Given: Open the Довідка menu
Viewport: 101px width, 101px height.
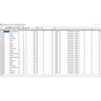Looking at the screenshot, I should 23,26.
